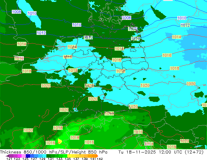The image size is (207, 160).
Task: Click the small yellow thickness patch on the map
Action: coord(60,141)
